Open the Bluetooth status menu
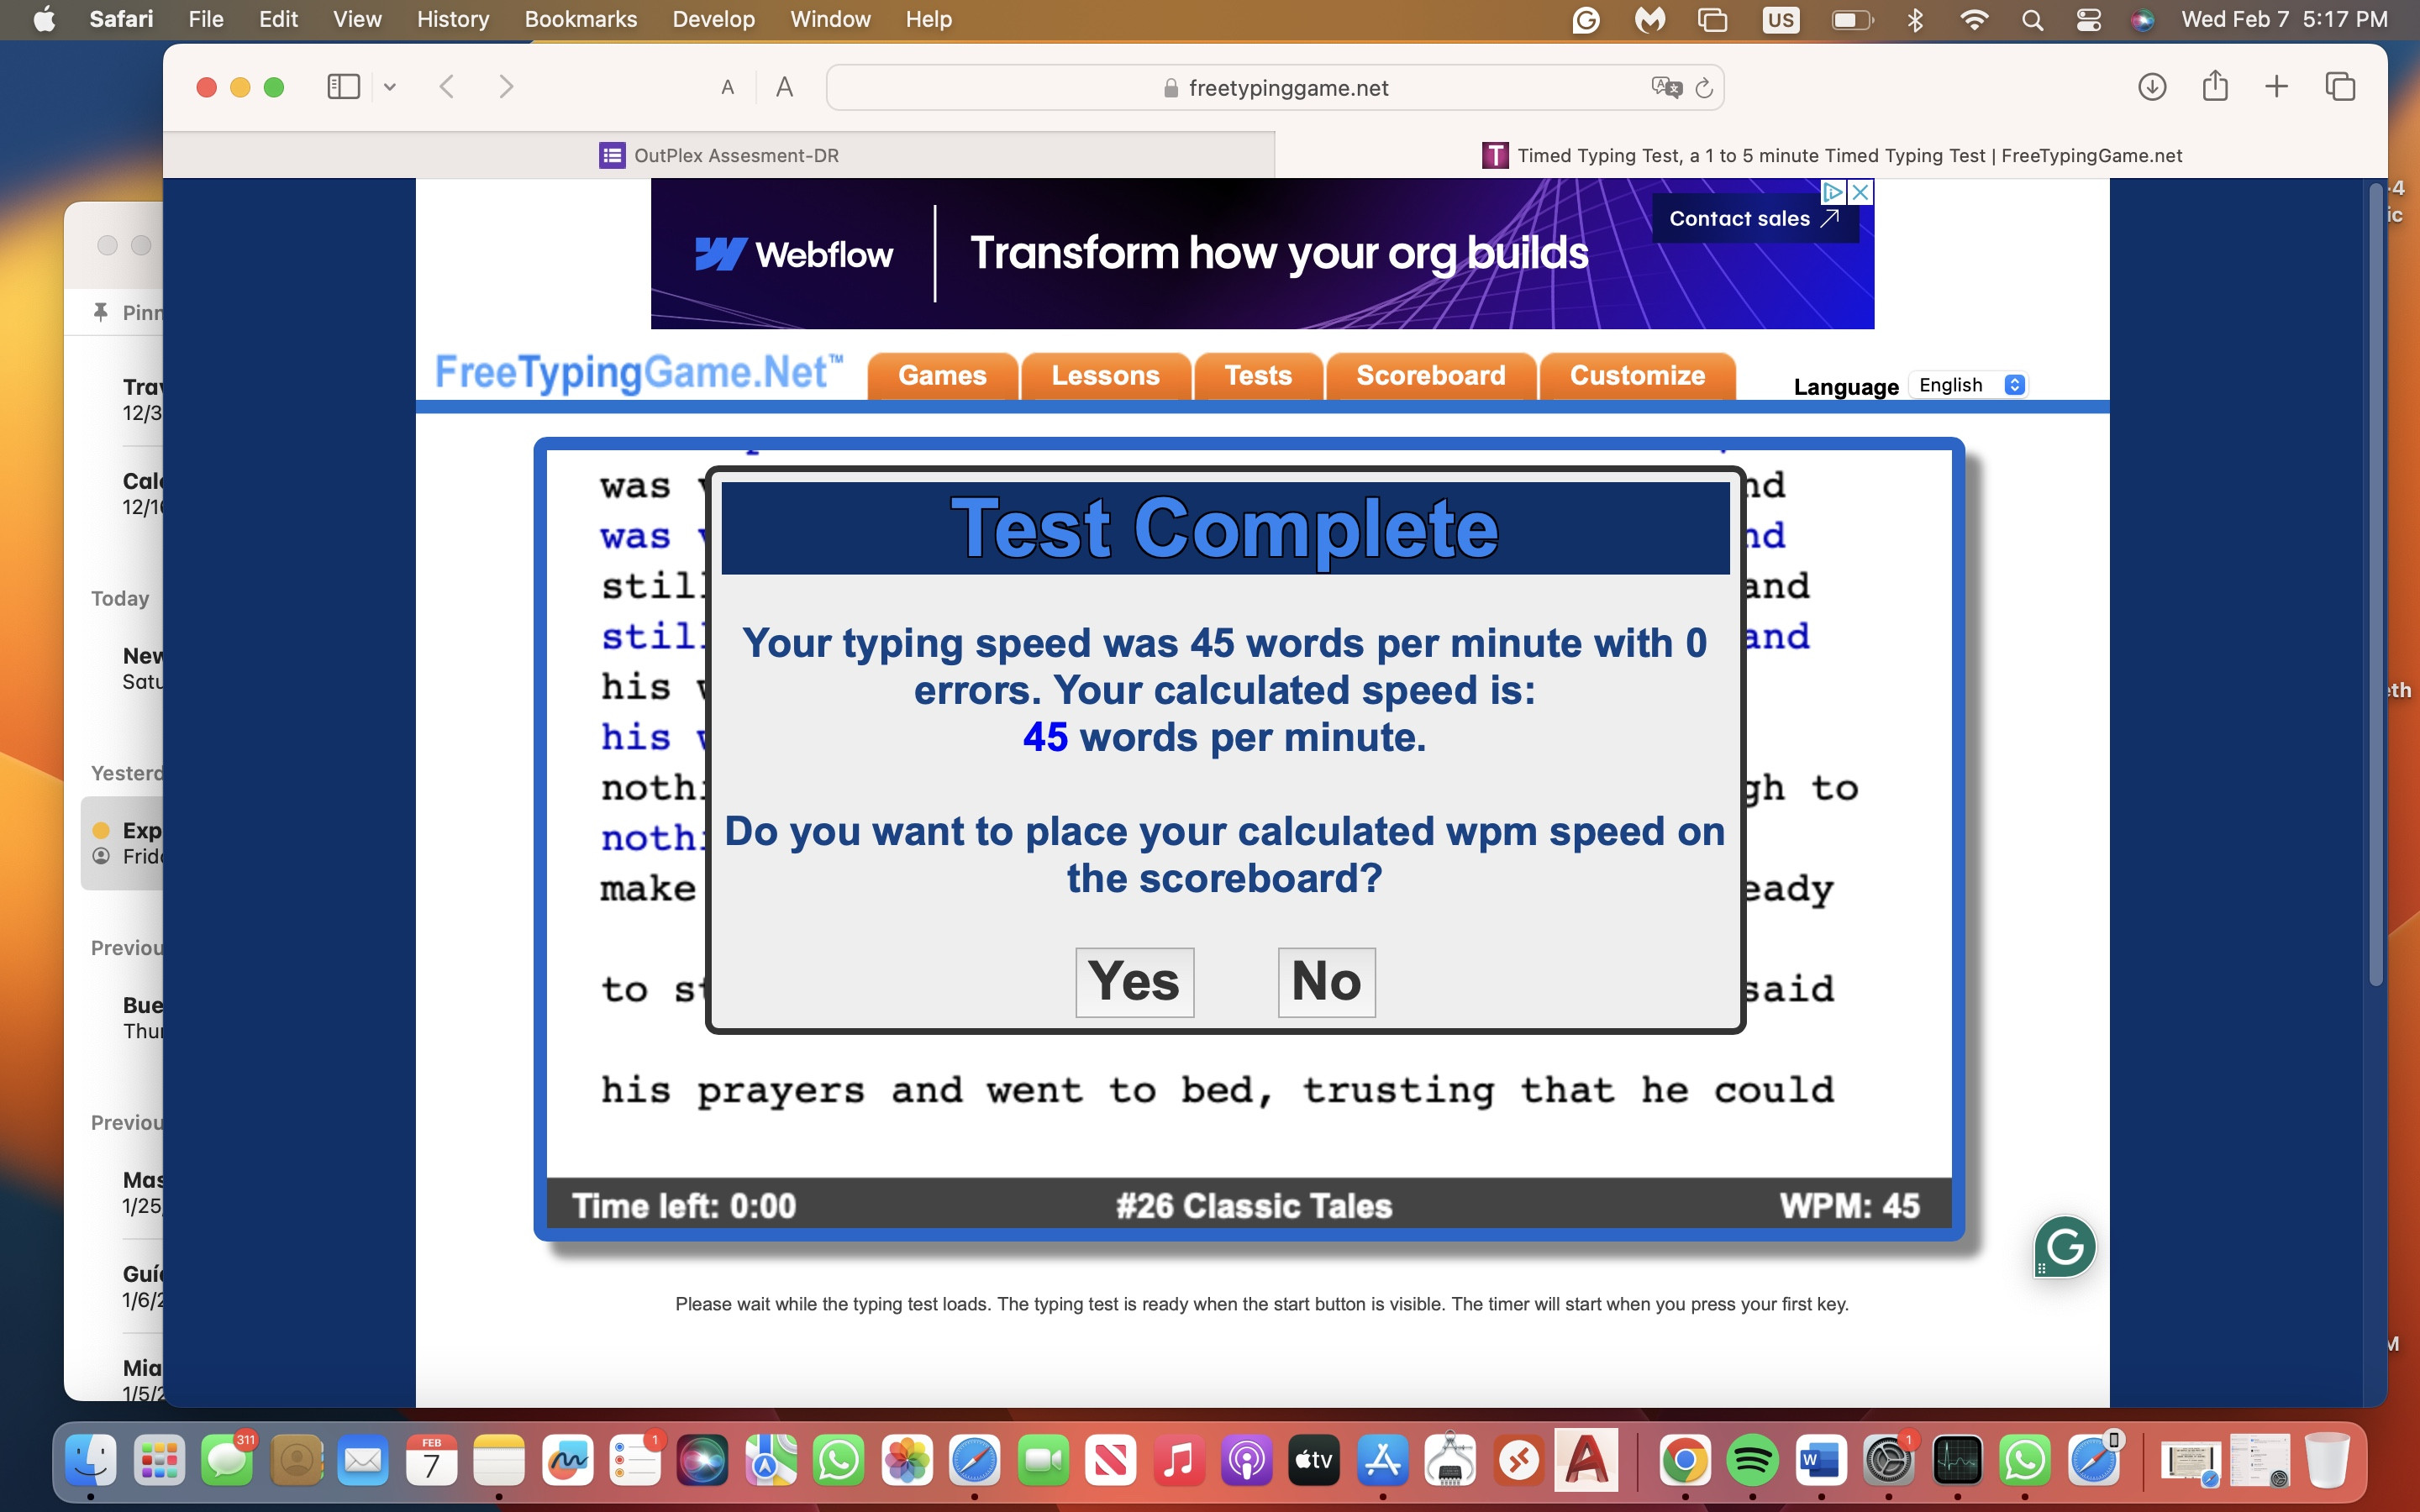 [1915, 20]
